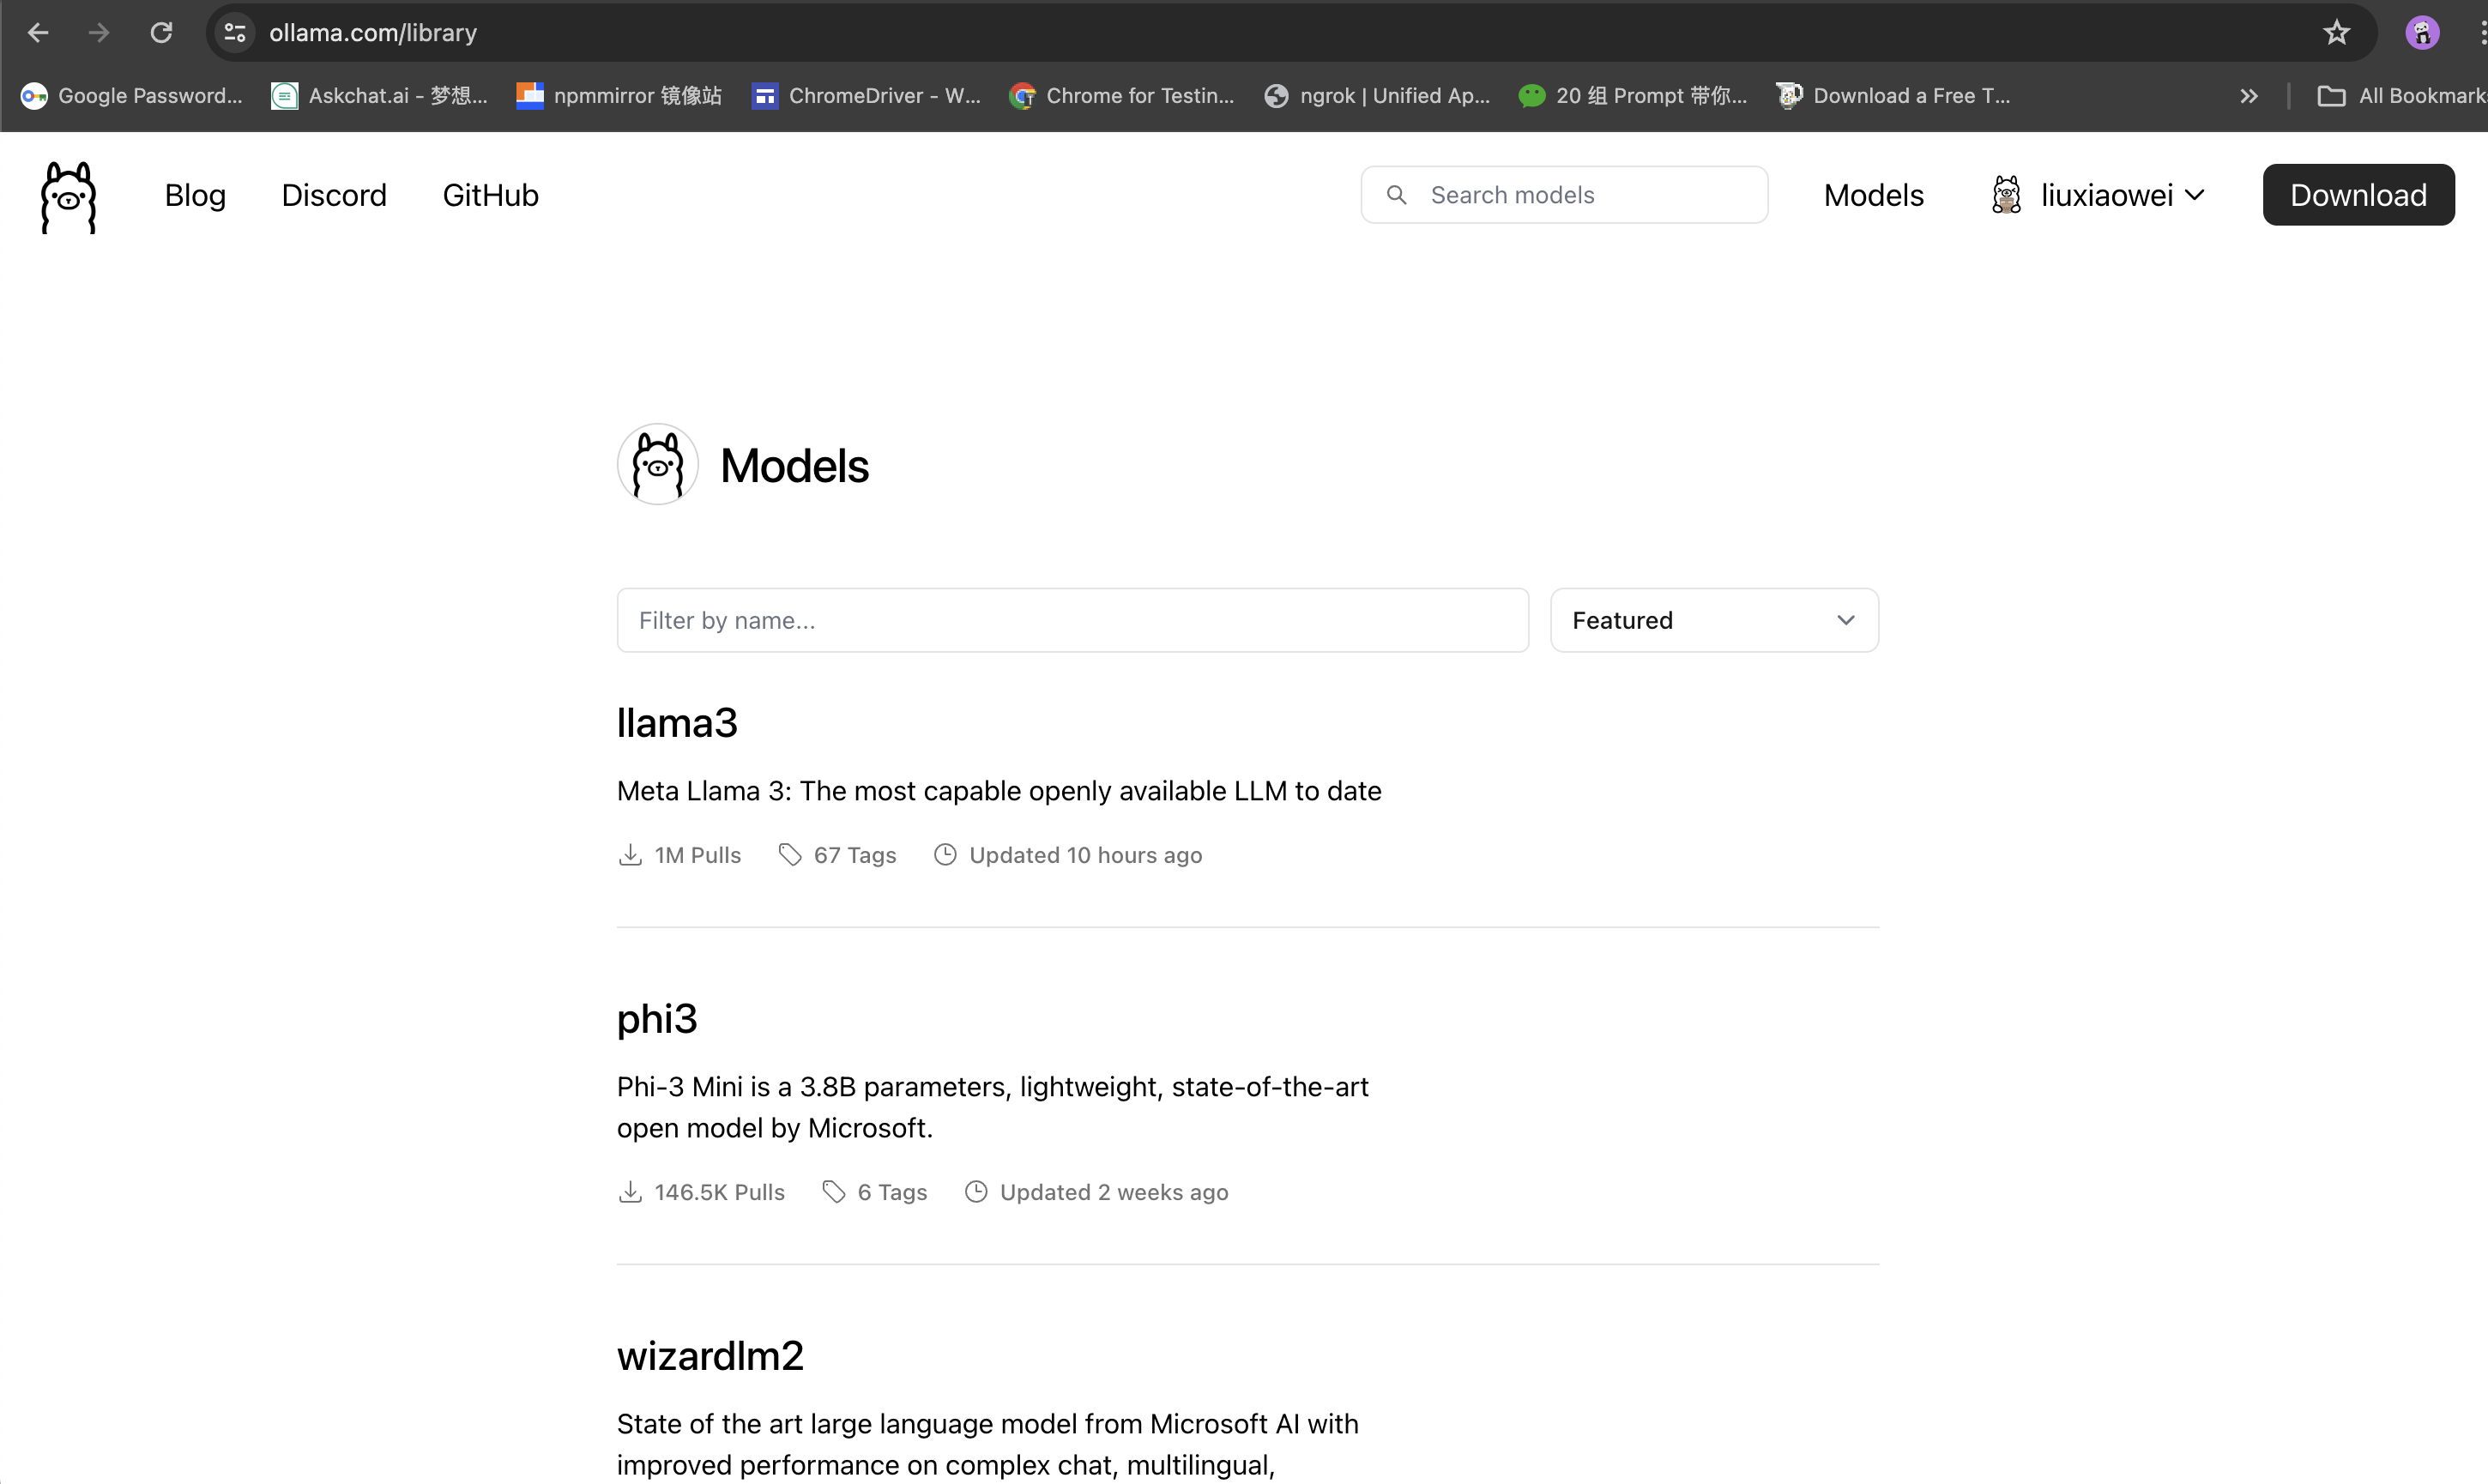Go to Models in the top navigation
Viewport: 2488px width, 1484px height.
(1873, 195)
